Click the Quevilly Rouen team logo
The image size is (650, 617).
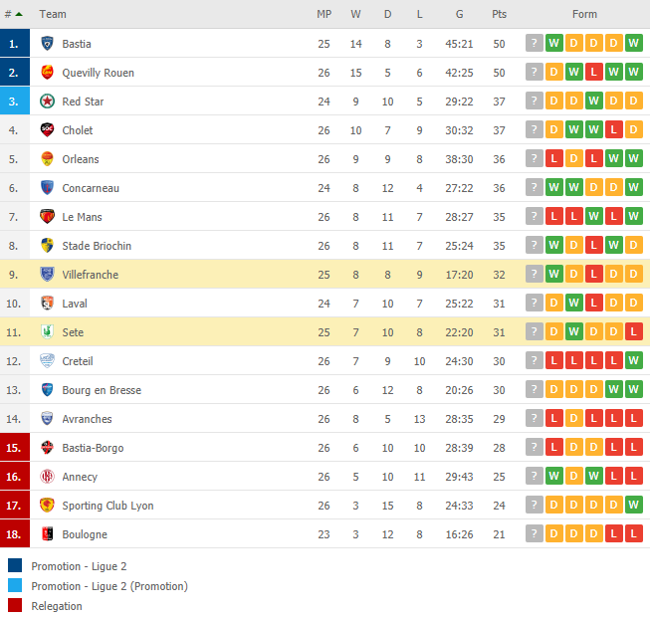47,72
